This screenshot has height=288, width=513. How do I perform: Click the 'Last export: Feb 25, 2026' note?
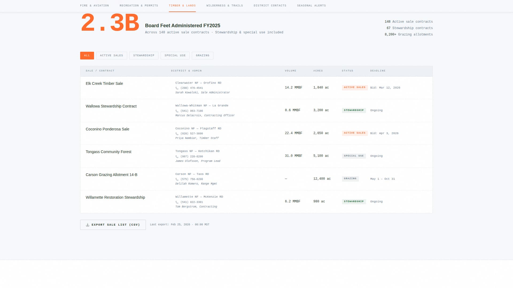coord(180,225)
